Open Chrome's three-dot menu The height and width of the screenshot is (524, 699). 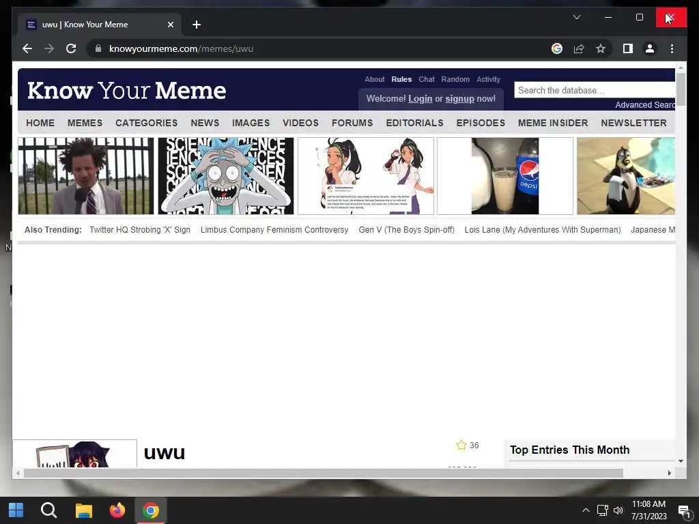[672, 48]
